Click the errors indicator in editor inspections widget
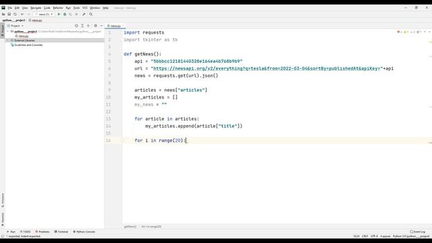 (400, 32)
